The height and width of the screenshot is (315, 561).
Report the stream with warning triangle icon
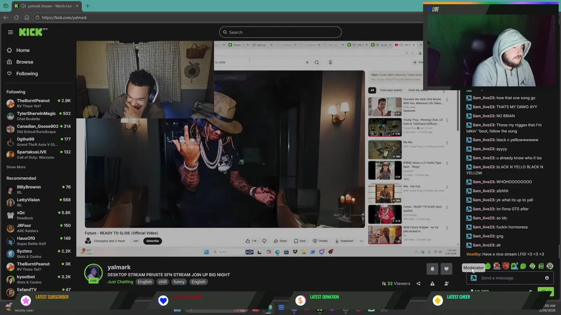432,283
